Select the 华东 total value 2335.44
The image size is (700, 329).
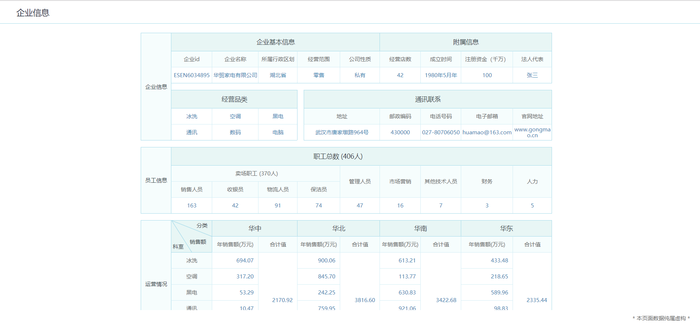536,300
